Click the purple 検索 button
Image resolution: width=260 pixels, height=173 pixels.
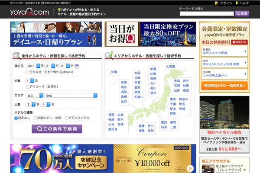[x=242, y=13]
